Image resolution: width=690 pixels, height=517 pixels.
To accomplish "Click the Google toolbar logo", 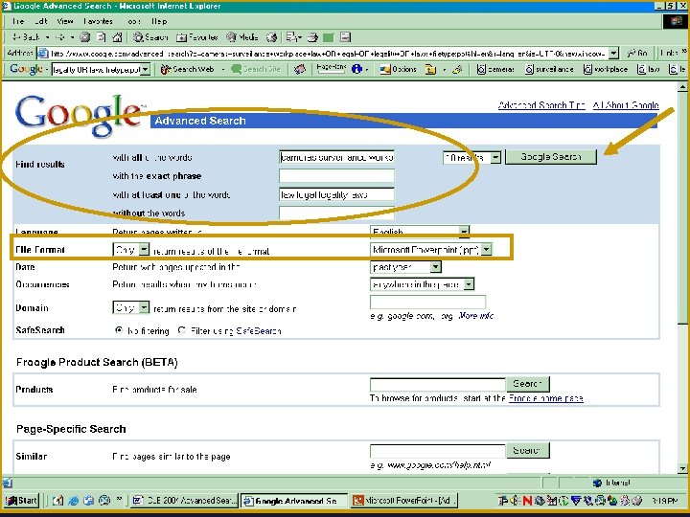I will (26, 69).
